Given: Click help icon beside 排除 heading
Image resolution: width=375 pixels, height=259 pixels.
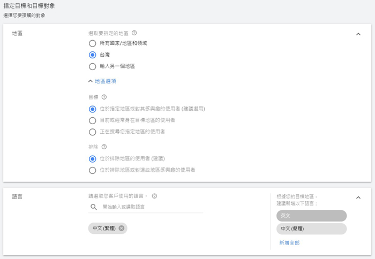Looking at the screenshot, I should coord(104,147).
